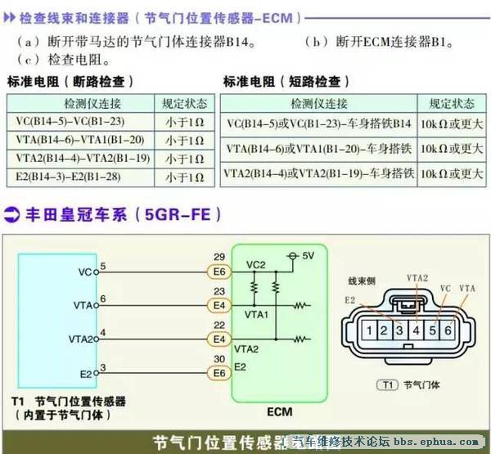Viewport: 491px width, 454px height.
Task: Click 小于1Ω in the VTA2(B14-4)-VTA2(B1-19) row
Action: click(x=184, y=159)
